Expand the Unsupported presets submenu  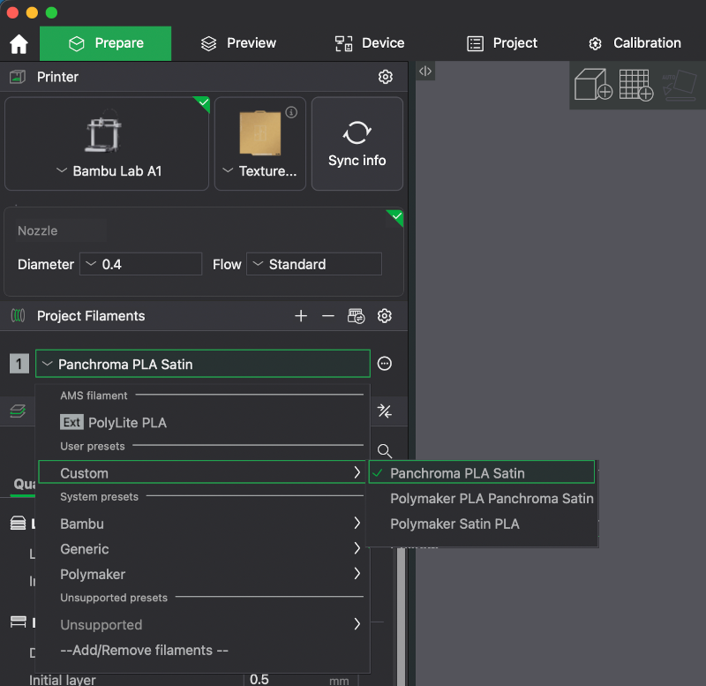click(203, 624)
